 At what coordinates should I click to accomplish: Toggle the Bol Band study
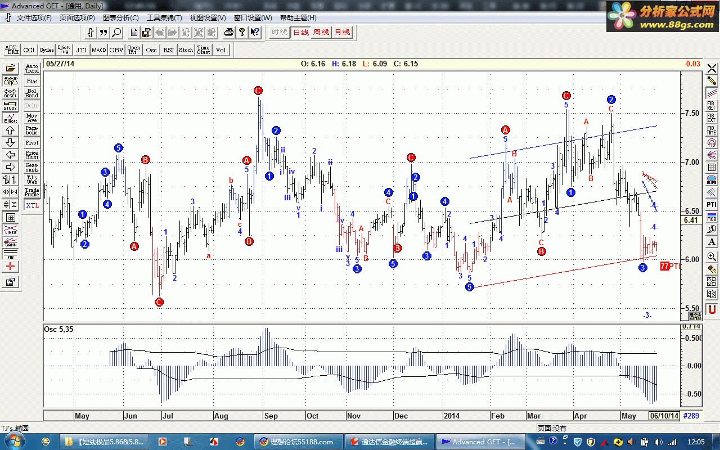click(32, 93)
